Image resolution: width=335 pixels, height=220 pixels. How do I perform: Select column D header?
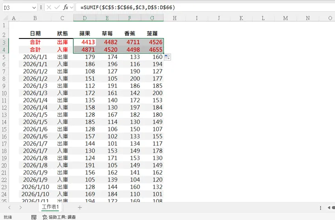85,18
